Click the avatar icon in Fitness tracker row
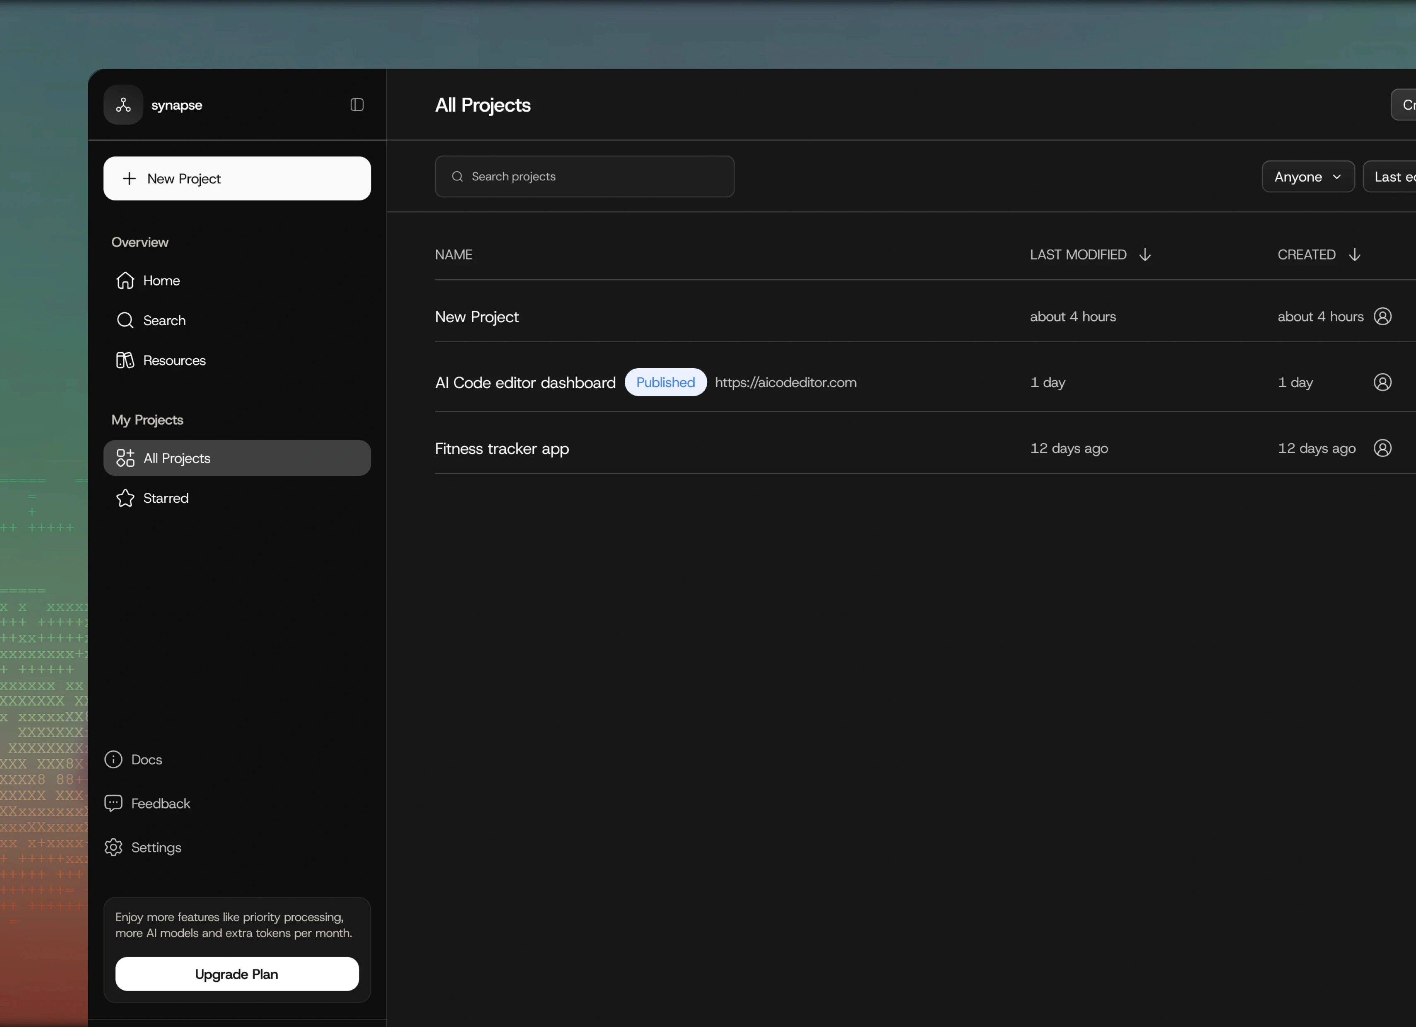Viewport: 1416px width, 1027px height. pyautogui.click(x=1383, y=448)
